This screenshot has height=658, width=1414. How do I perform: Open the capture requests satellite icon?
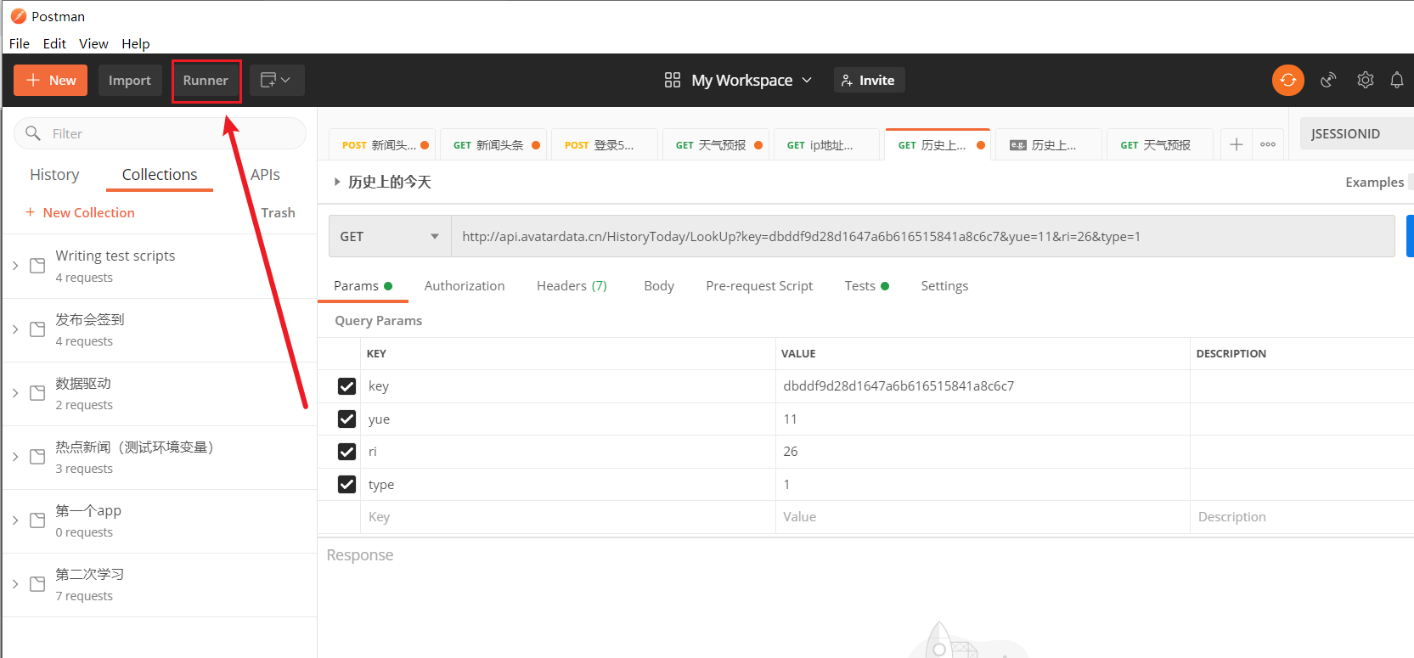[x=1328, y=80]
